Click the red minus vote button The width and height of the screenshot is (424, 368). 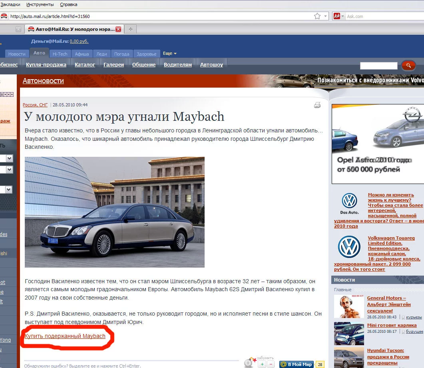271,364
